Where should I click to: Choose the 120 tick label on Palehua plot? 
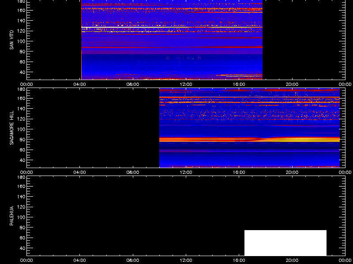(x=22, y=207)
